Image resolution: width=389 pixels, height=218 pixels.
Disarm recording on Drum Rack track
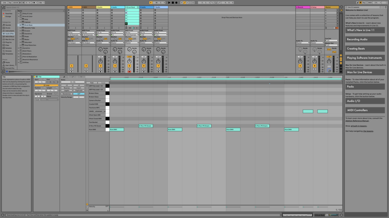129,72
